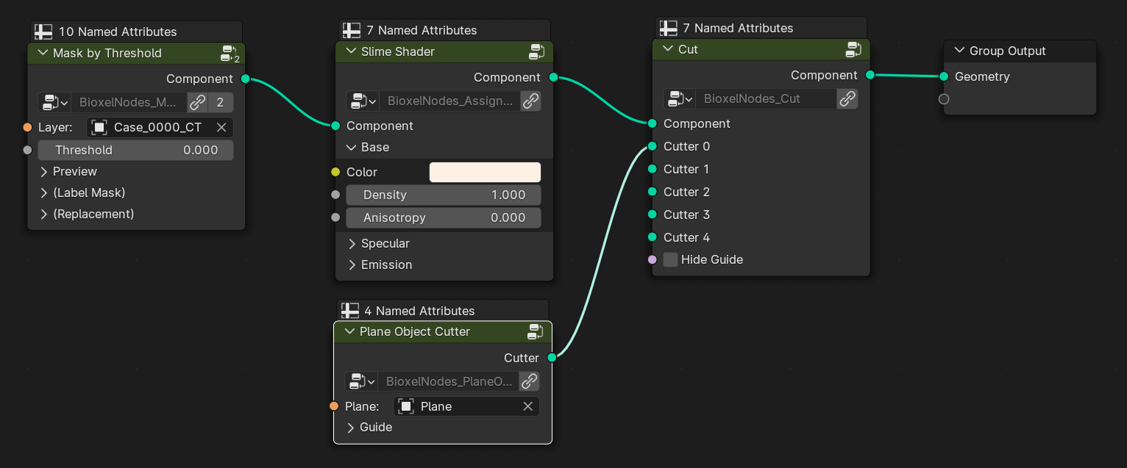Click node group icon on Slime Shader header

coord(536,51)
